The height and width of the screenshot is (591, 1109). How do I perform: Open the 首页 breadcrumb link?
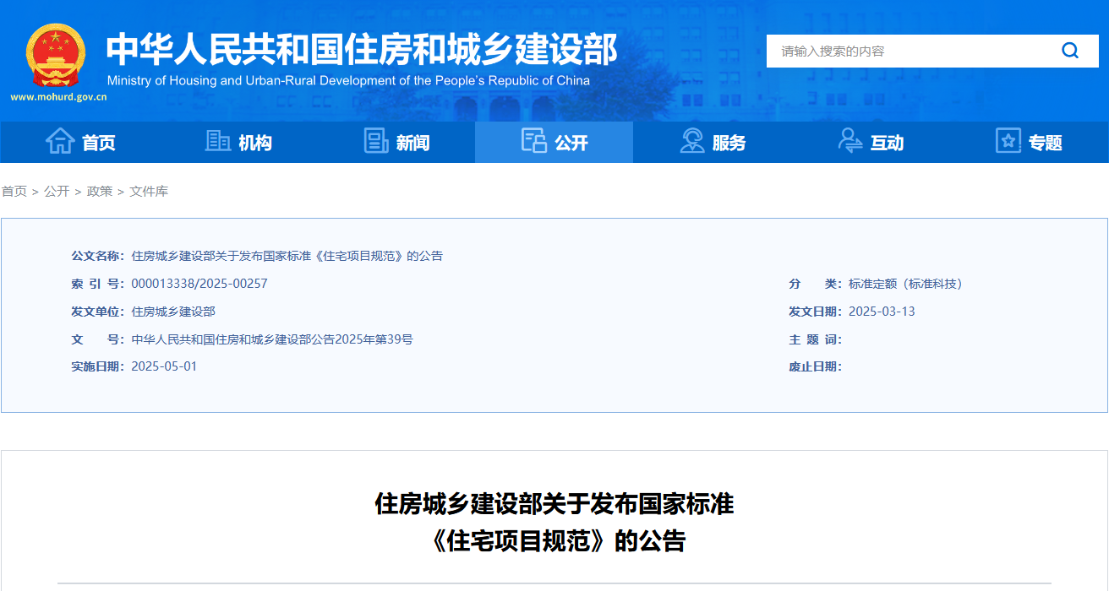[x=14, y=191]
